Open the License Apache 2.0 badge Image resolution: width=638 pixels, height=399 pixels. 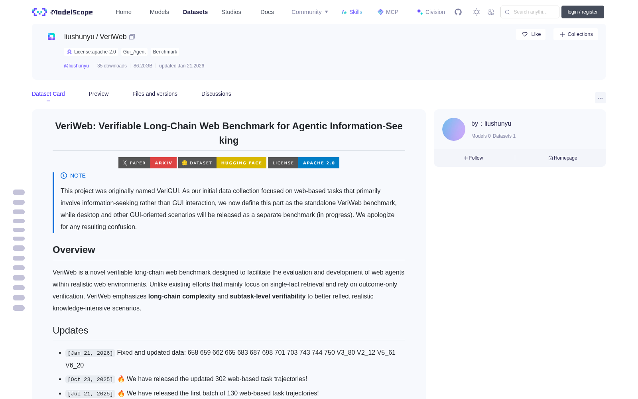303,163
